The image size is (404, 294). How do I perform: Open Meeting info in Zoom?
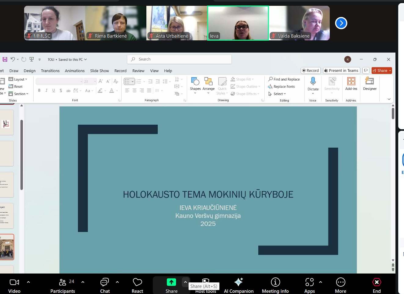pyautogui.click(x=275, y=285)
